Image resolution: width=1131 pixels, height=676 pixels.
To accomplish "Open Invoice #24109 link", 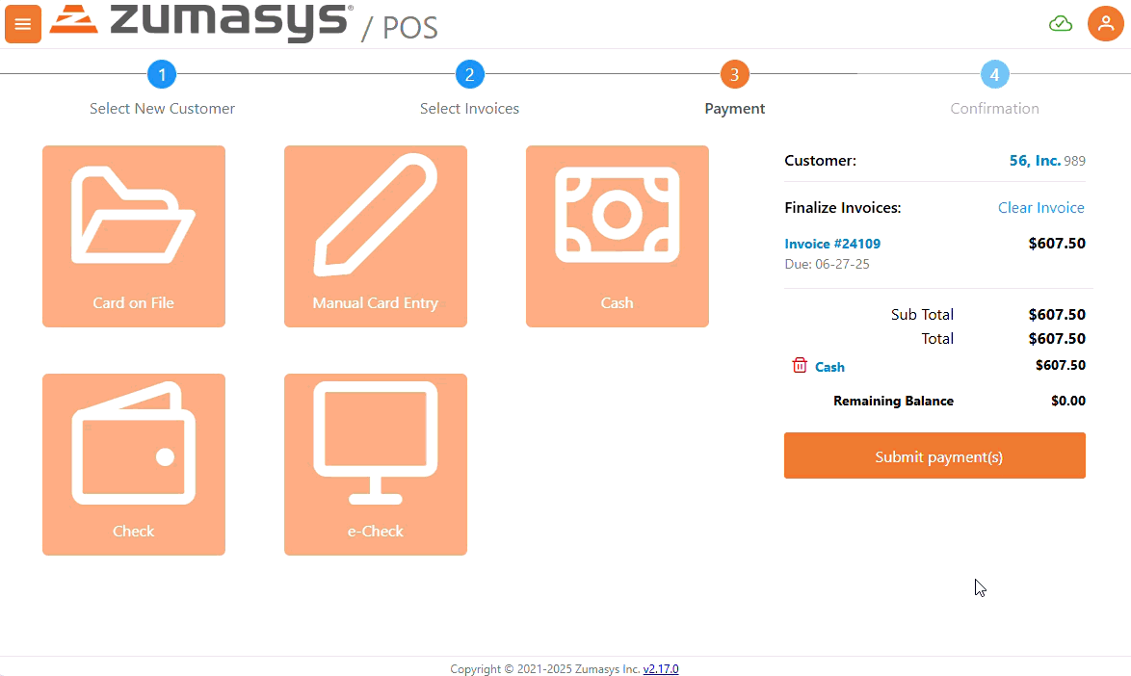I will (832, 244).
